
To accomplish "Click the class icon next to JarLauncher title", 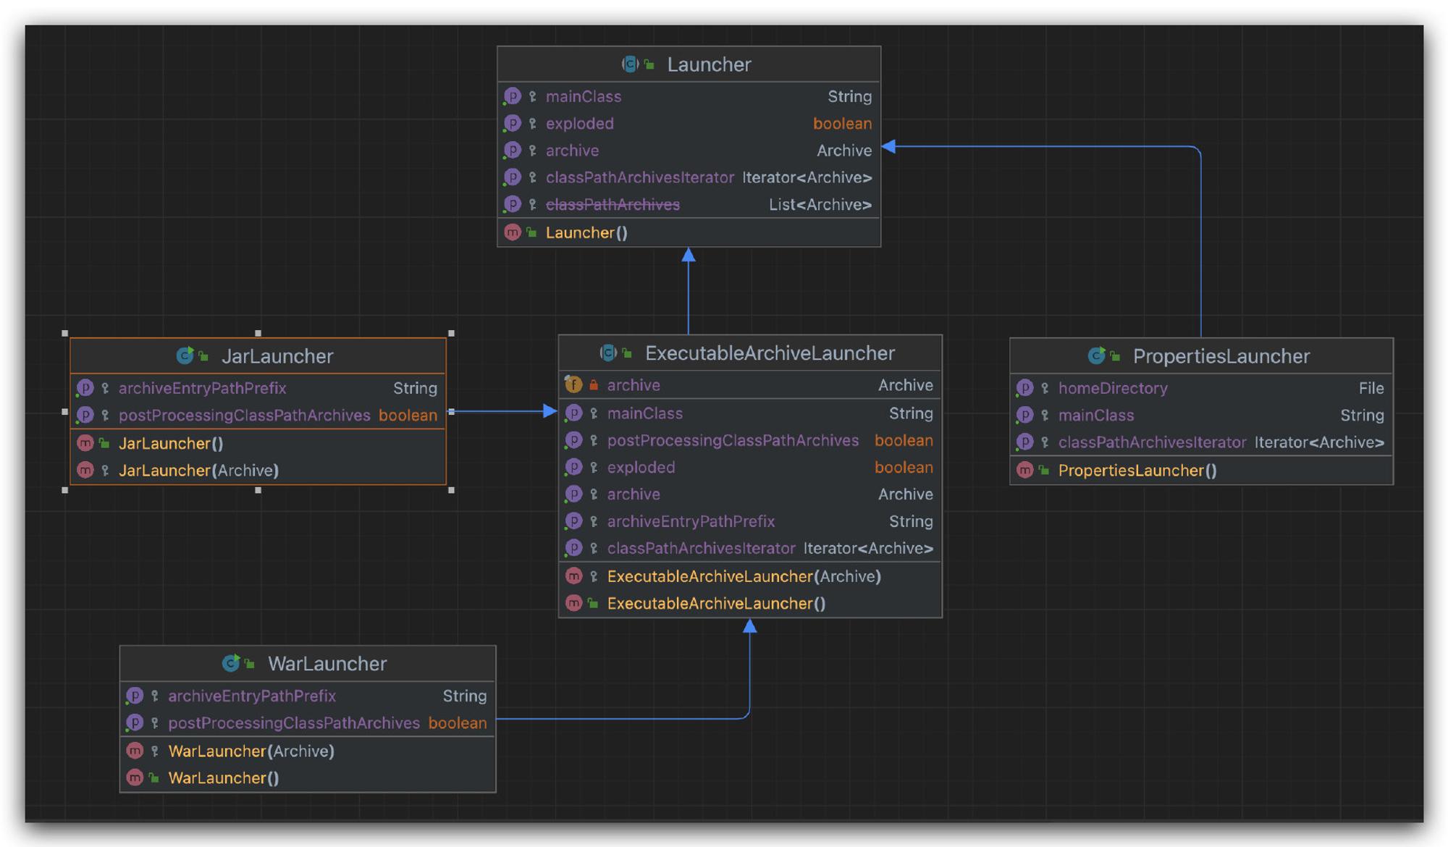I will click(185, 355).
